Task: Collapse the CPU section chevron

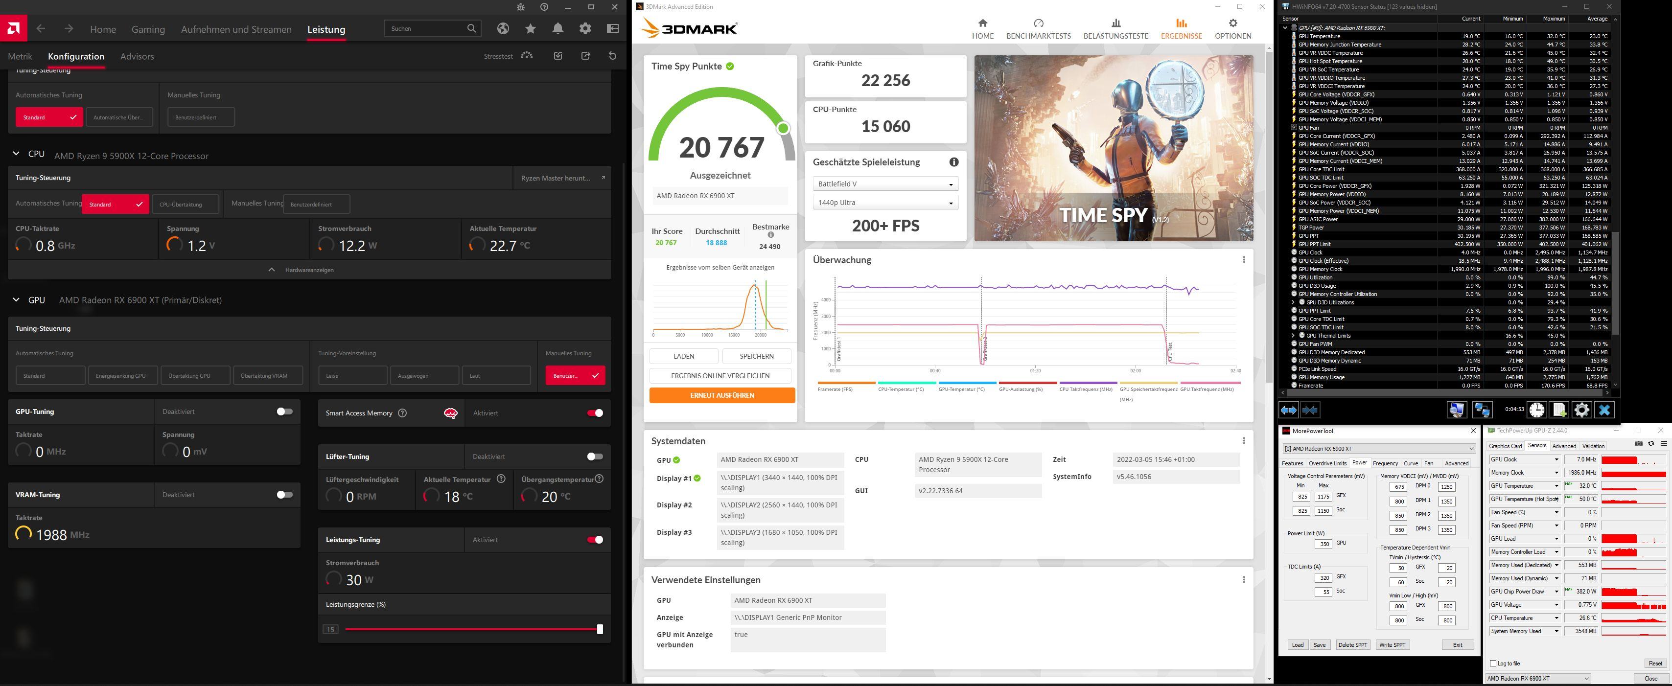Action: point(16,154)
